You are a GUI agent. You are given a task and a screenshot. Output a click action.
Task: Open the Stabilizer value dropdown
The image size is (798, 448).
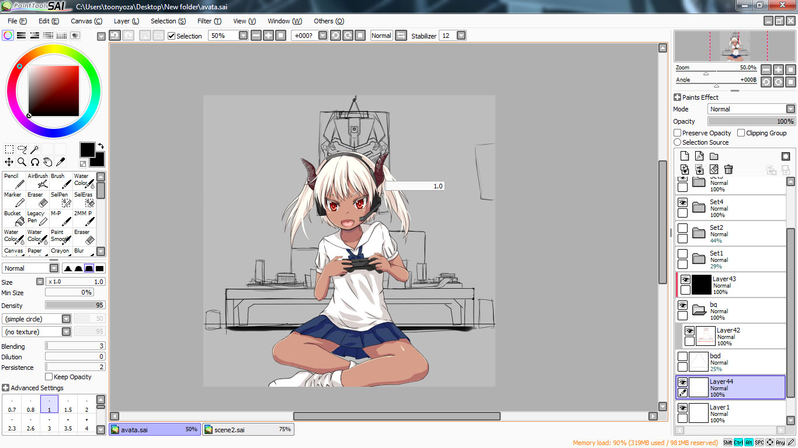[x=462, y=36]
